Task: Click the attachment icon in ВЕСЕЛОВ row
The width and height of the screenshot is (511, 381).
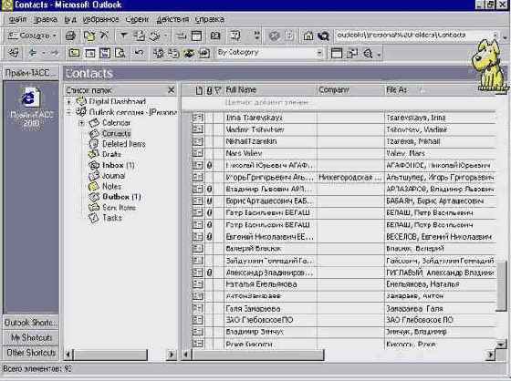Action: [209, 237]
